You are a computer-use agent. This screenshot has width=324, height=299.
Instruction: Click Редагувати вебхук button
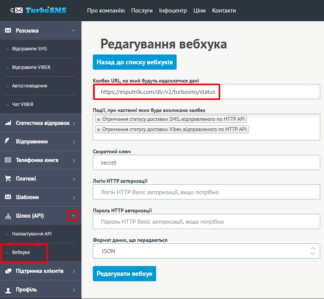[124, 274]
